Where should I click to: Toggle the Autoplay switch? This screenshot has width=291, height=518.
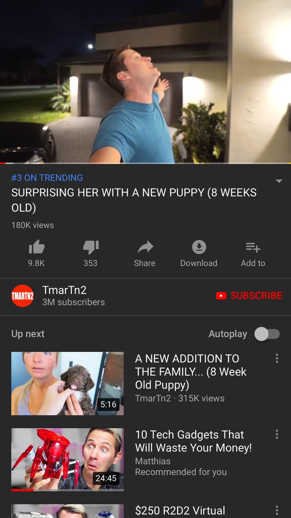267,334
